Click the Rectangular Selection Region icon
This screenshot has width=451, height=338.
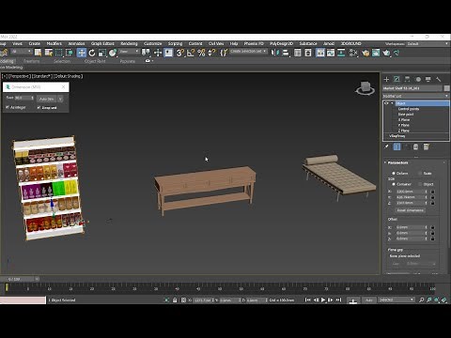pyautogui.click(x=59, y=53)
